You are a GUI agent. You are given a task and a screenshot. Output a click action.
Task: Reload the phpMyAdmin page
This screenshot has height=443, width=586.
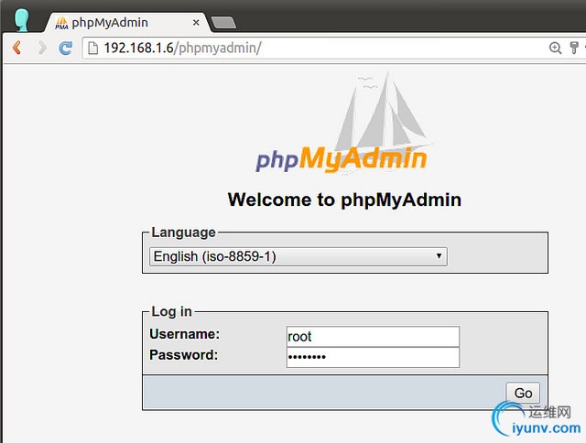coord(66,48)
